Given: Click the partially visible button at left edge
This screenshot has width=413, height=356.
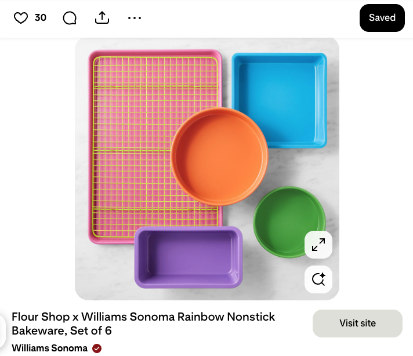Looking at the screenshot, I should coord(2,329).
